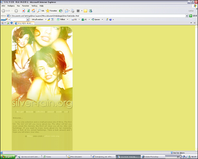Click into the address bar field
The width and height of the screenshot is (198, 159).
97,16
